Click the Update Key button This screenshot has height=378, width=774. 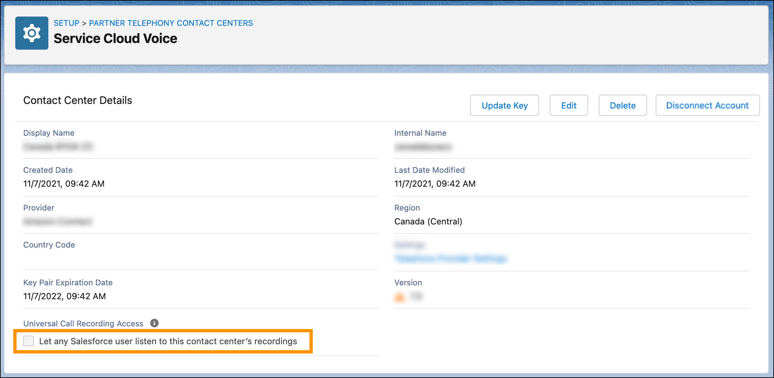504,105
